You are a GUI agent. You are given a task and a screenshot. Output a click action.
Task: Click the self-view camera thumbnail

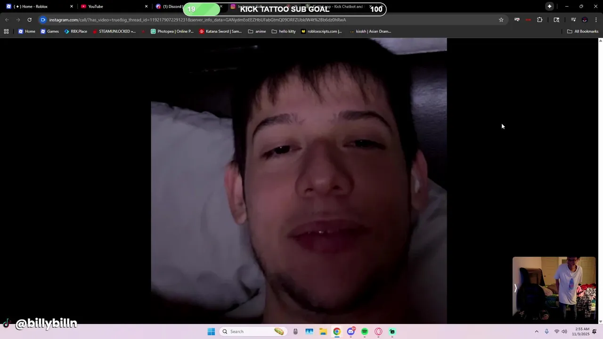click(x=554, y=288)
